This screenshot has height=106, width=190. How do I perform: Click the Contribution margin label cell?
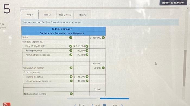click(x=48, y=68)
